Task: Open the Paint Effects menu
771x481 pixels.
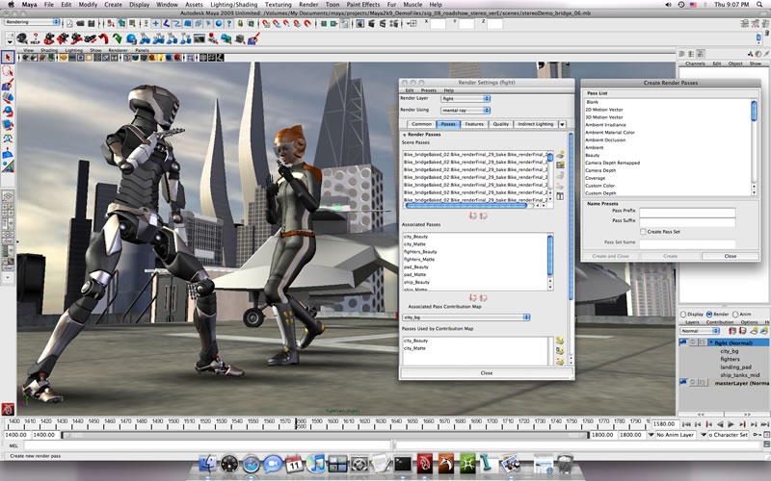Action: point(363,5)
